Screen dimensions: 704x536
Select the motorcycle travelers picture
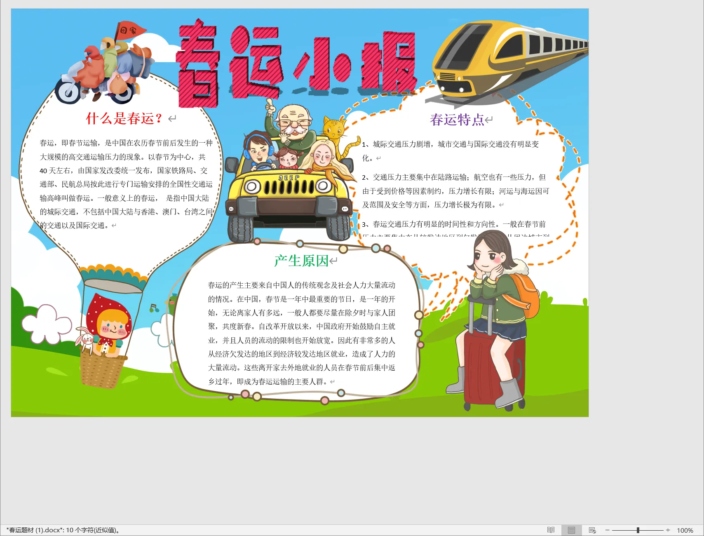click(105, 63)
